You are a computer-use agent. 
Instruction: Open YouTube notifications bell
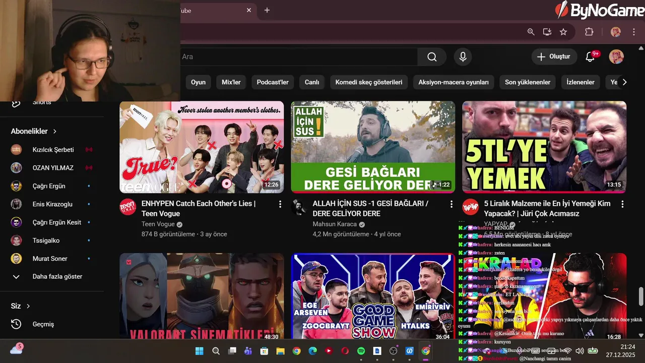[x=590, y=57]
